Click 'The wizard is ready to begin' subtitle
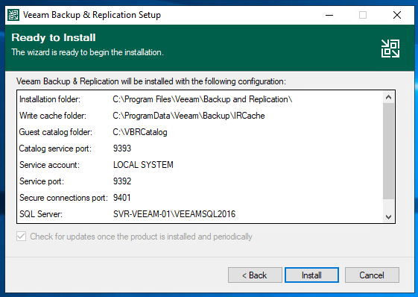This screenshot has height=297, width=418. [87, 52]
